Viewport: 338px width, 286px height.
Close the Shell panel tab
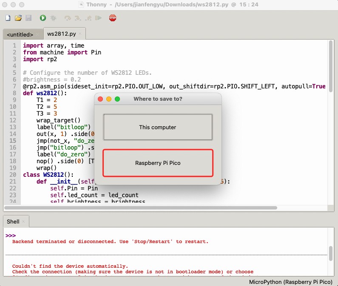(23, 221)
